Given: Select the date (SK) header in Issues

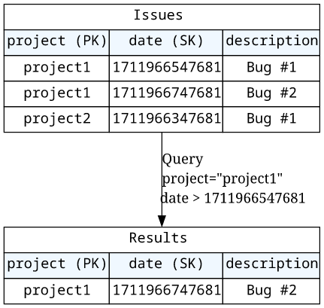Looking at the screenshot, I should point(166,43).
